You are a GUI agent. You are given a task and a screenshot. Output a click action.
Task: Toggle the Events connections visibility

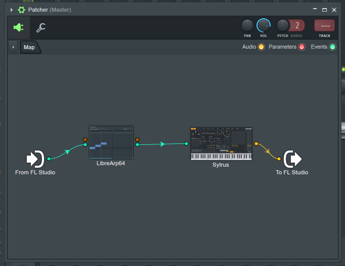332,47
